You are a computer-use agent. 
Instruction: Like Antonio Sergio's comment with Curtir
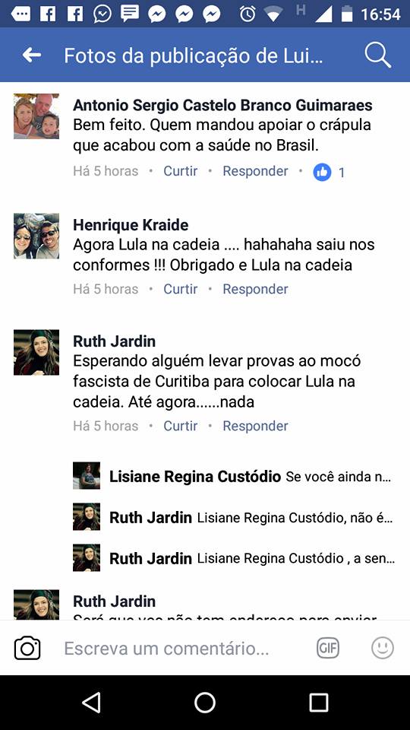(181, 171)
